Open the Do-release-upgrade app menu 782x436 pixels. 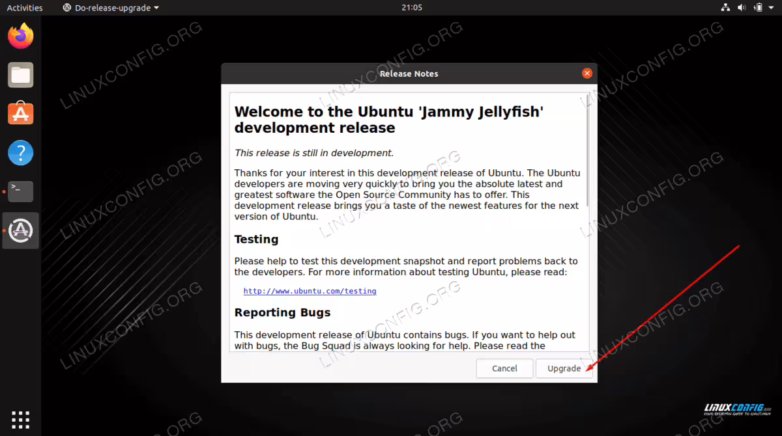111,8
